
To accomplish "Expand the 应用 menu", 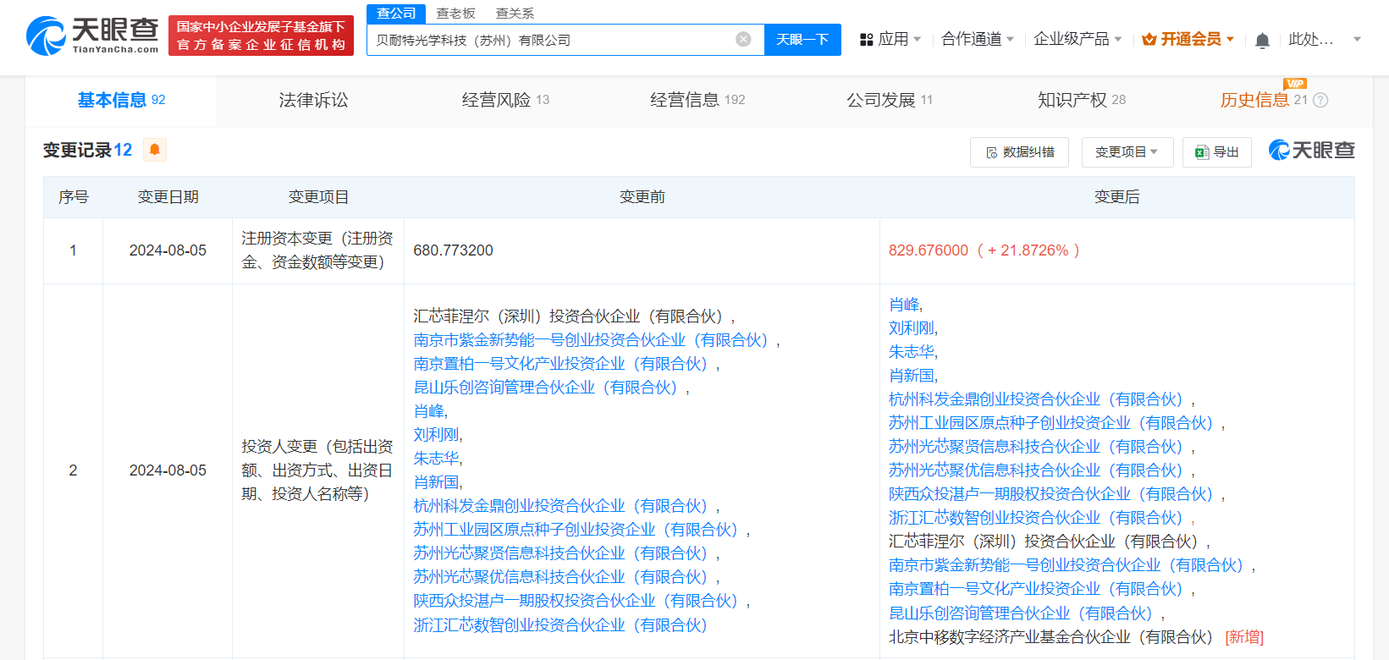I will click(900, 39).
